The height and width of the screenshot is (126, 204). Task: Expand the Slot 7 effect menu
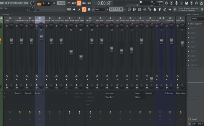click(189, 51)
